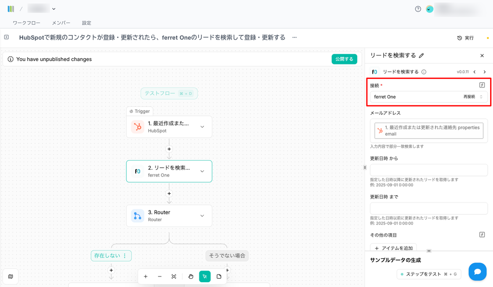
Task: Click the pencil icon to rename the step
Action: [422, 56]
